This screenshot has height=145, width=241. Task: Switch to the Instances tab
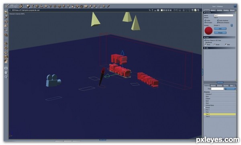click(x=207, y=86)
